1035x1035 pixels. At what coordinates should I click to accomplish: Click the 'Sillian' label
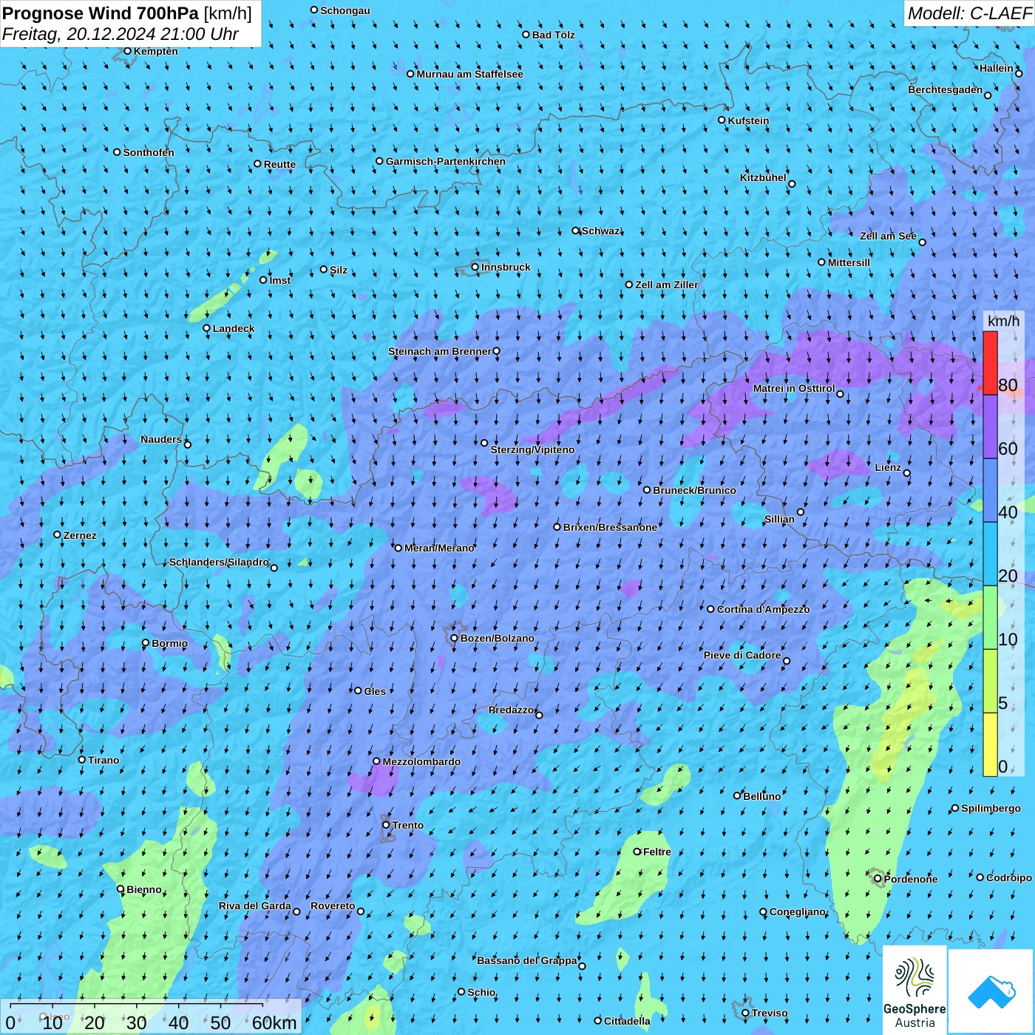779,519
